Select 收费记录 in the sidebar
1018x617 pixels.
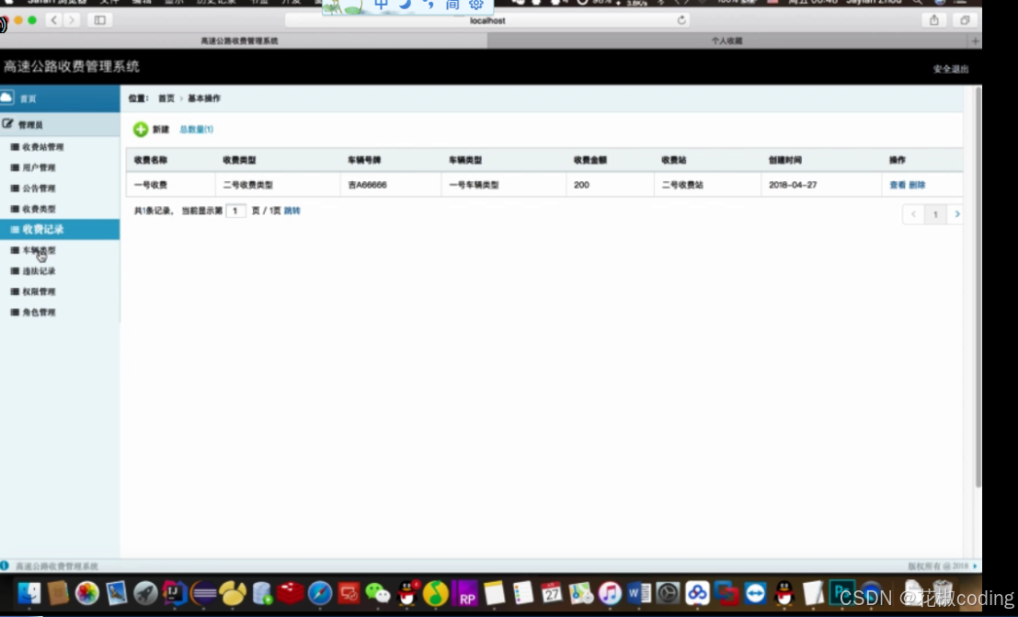click(60, 229)
